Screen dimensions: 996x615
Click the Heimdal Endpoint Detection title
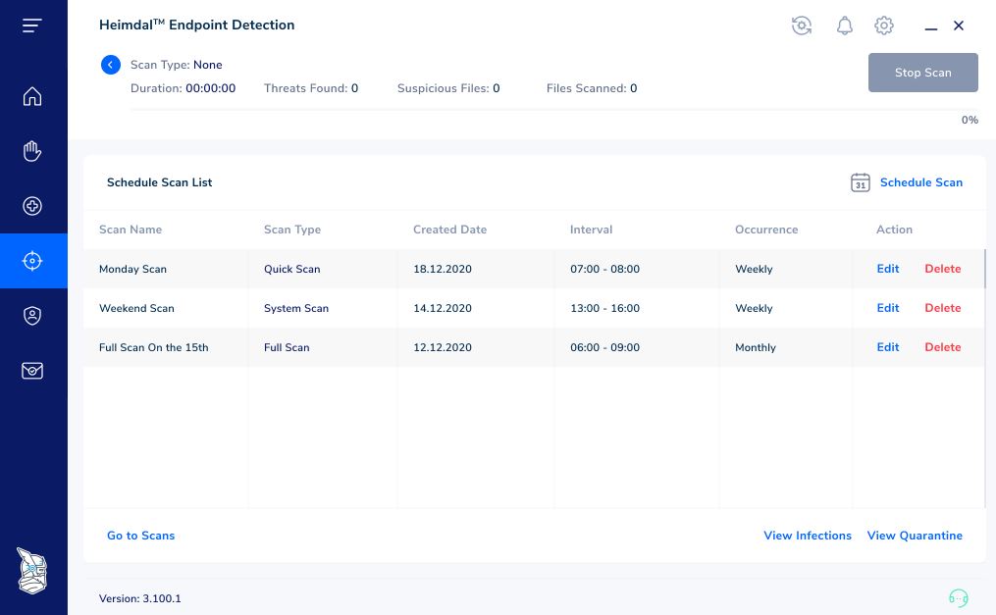pyautogui.click(x=197, y=25)
